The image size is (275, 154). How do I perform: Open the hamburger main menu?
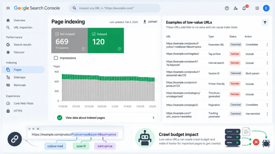(8, 8)
